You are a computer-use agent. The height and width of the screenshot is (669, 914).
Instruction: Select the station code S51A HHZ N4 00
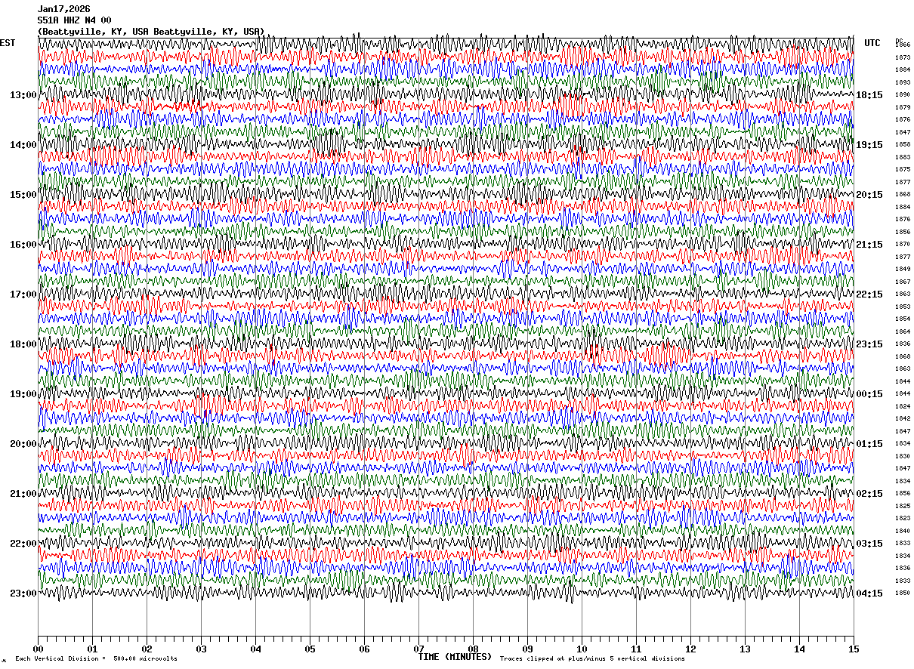click(74, 20)
